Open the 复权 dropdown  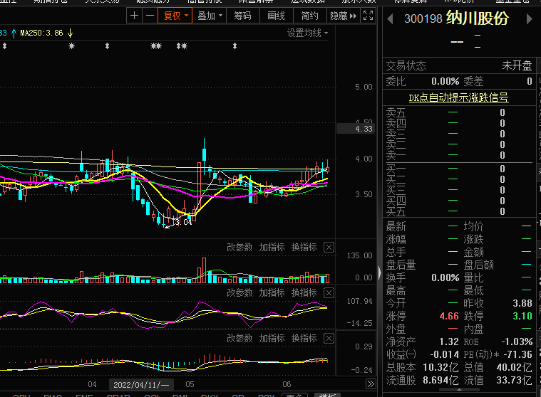pos(175,16)
